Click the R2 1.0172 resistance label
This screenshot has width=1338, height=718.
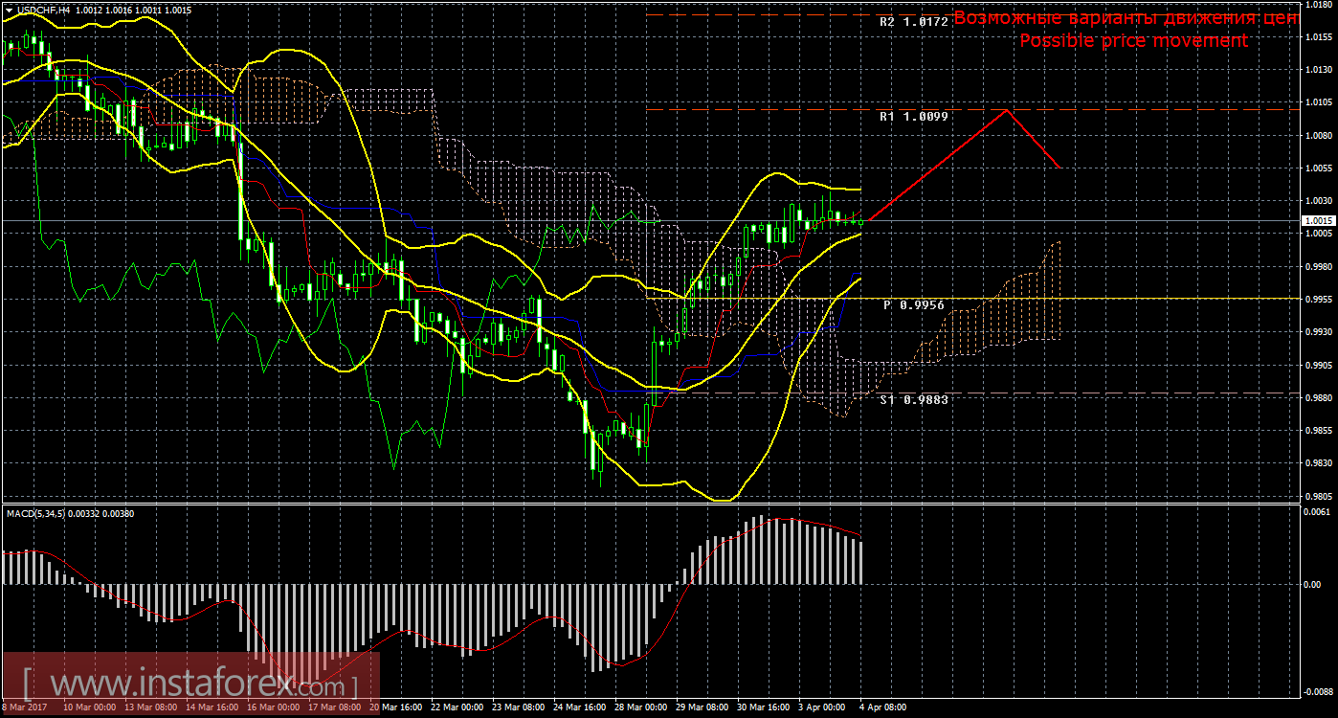(x=914, y=21)
